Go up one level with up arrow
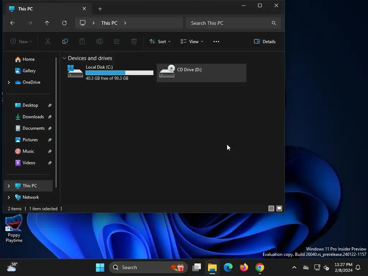This screenshot has height=276, width=368. point(47,23)
